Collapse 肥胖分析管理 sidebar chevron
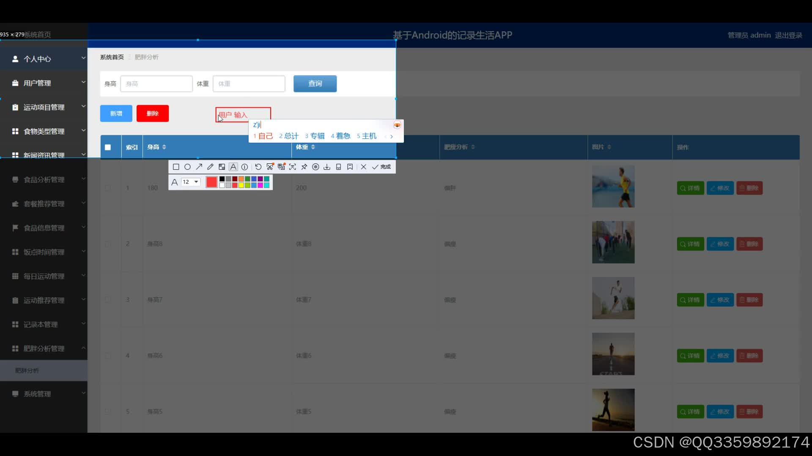This screenshot has height=456, width=812. click(x=83, y=348)
